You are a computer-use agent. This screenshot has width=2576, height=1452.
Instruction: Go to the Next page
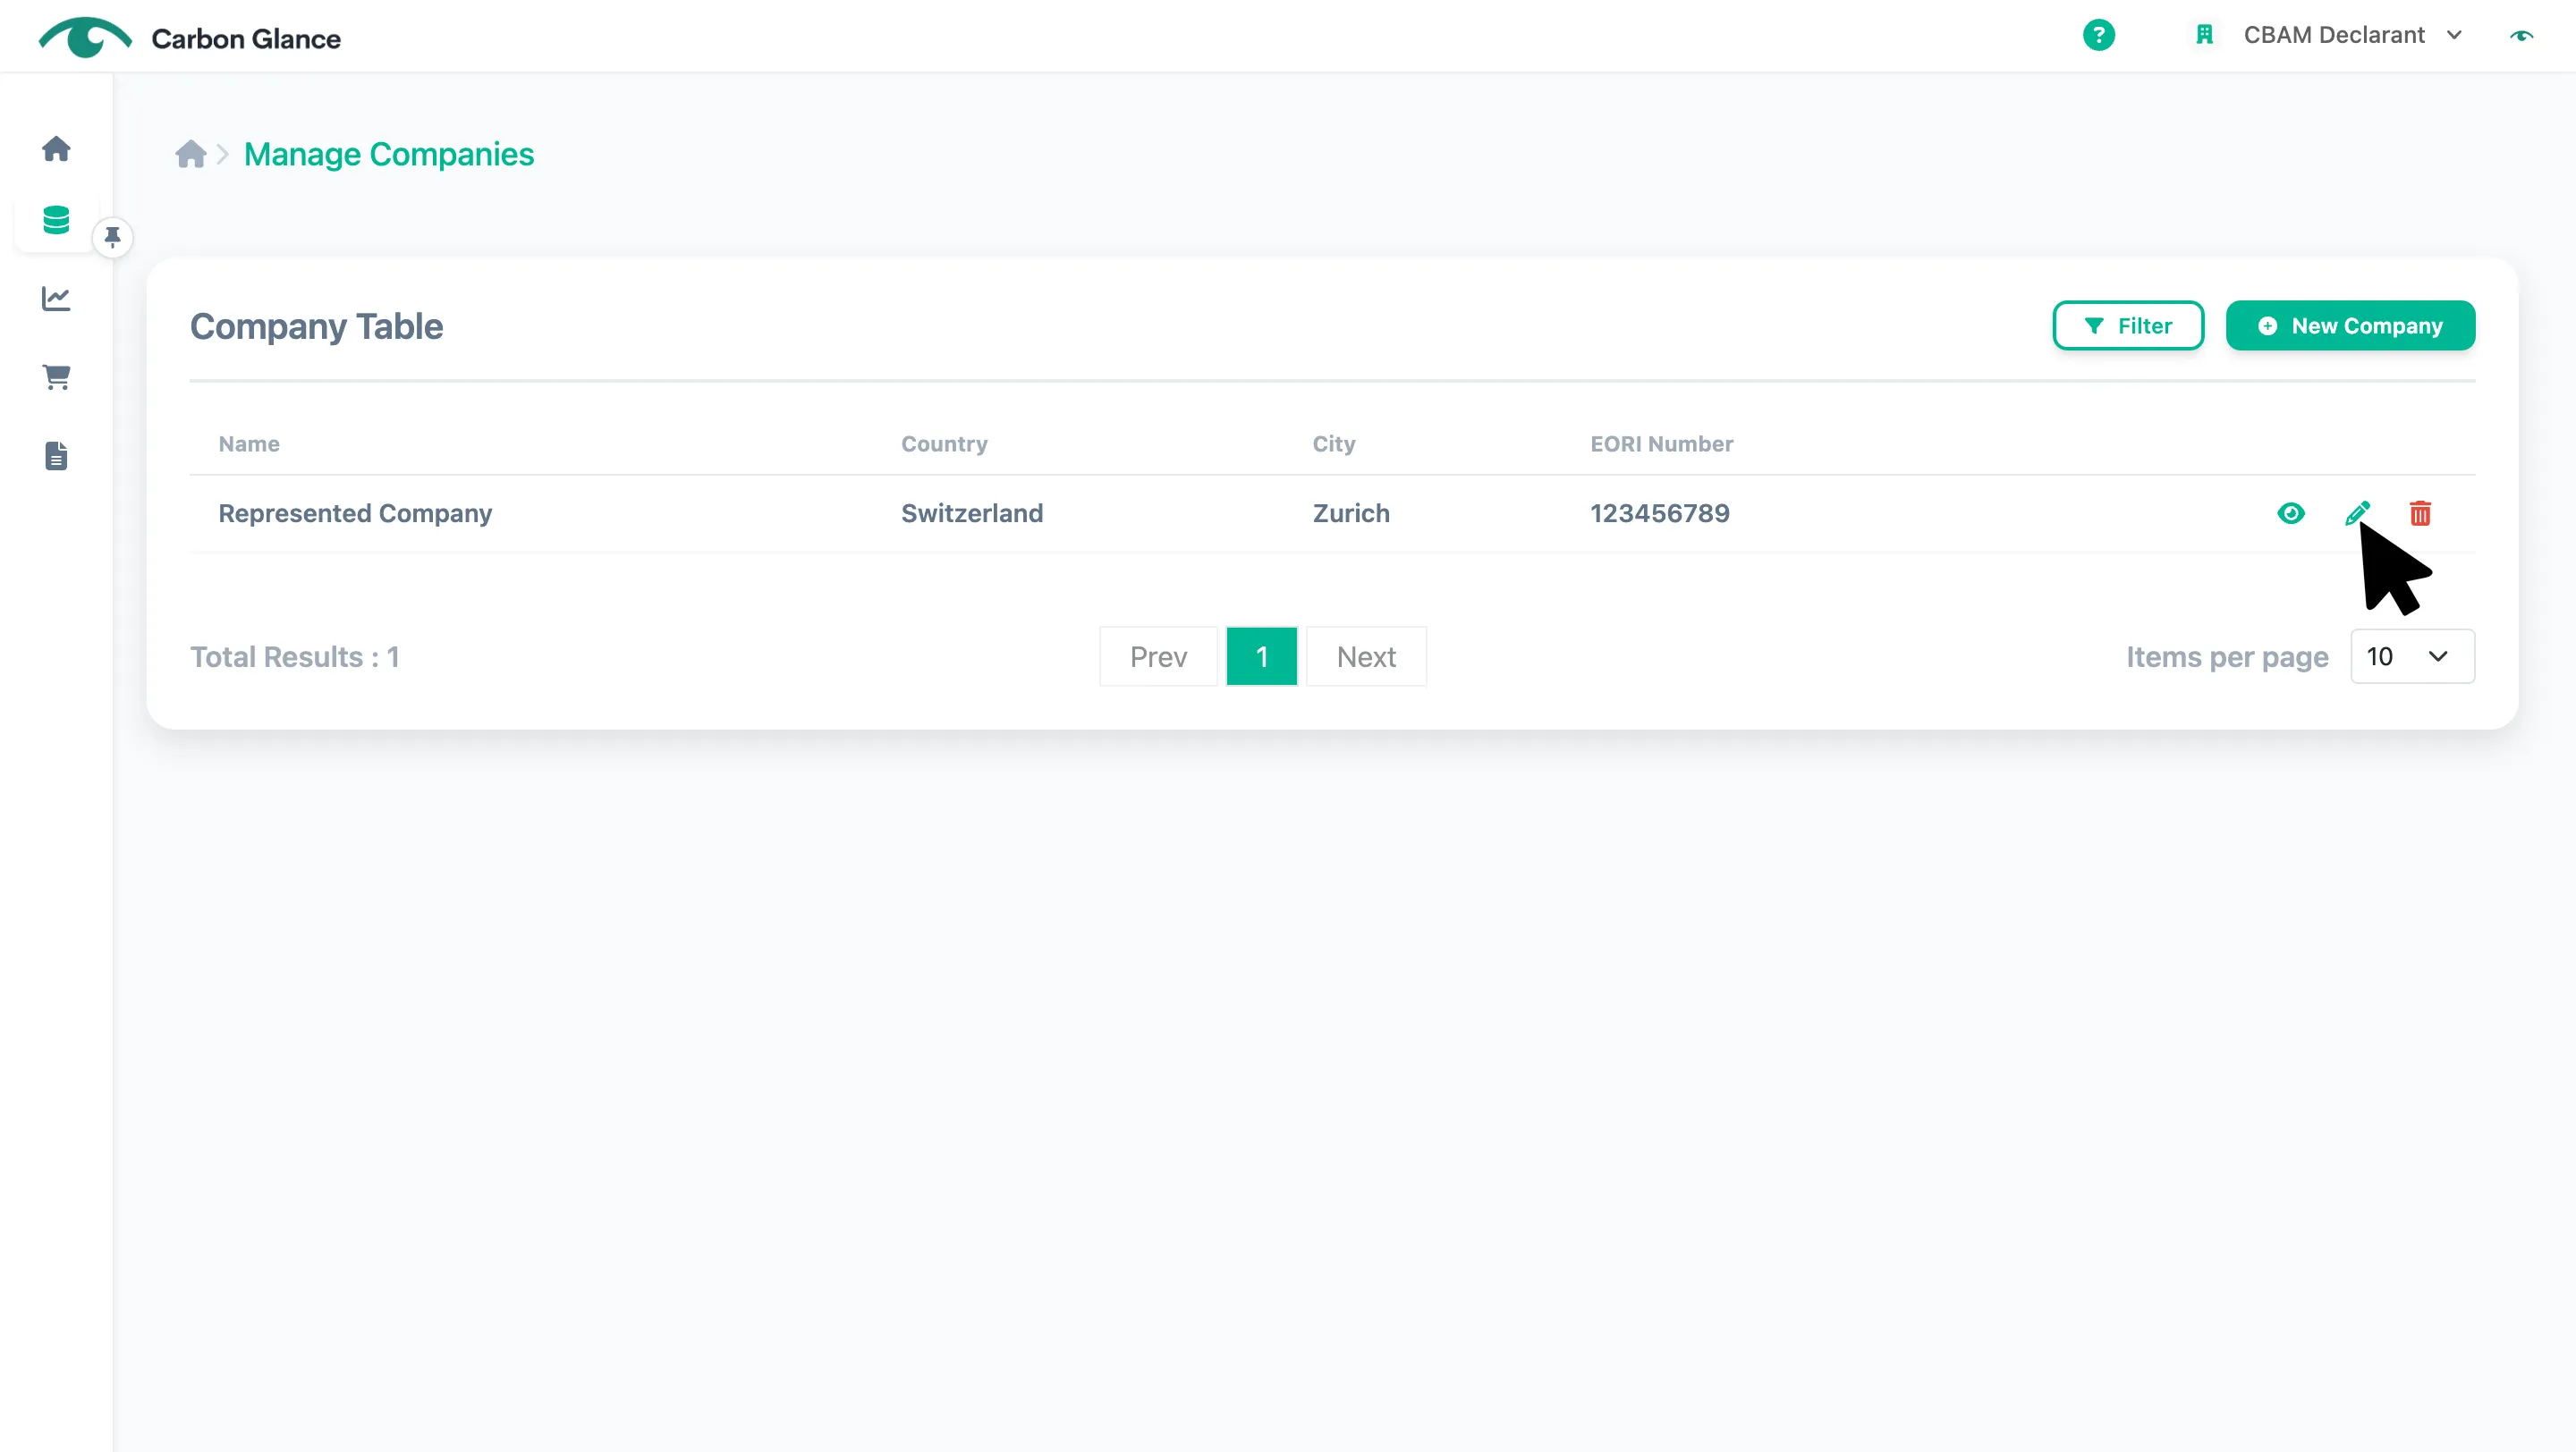point(1366,656)
